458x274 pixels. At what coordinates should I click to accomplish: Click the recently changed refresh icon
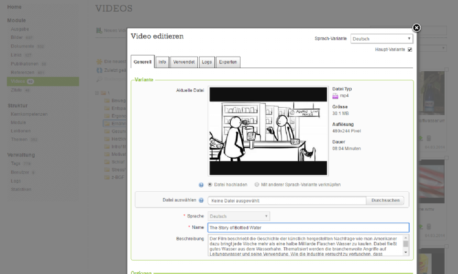click(100, 70)
